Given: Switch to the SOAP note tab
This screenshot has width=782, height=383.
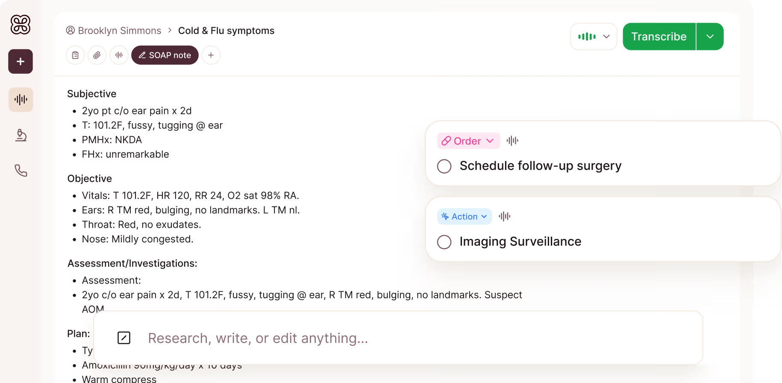Looking at the screenshot, I should 165,55.
